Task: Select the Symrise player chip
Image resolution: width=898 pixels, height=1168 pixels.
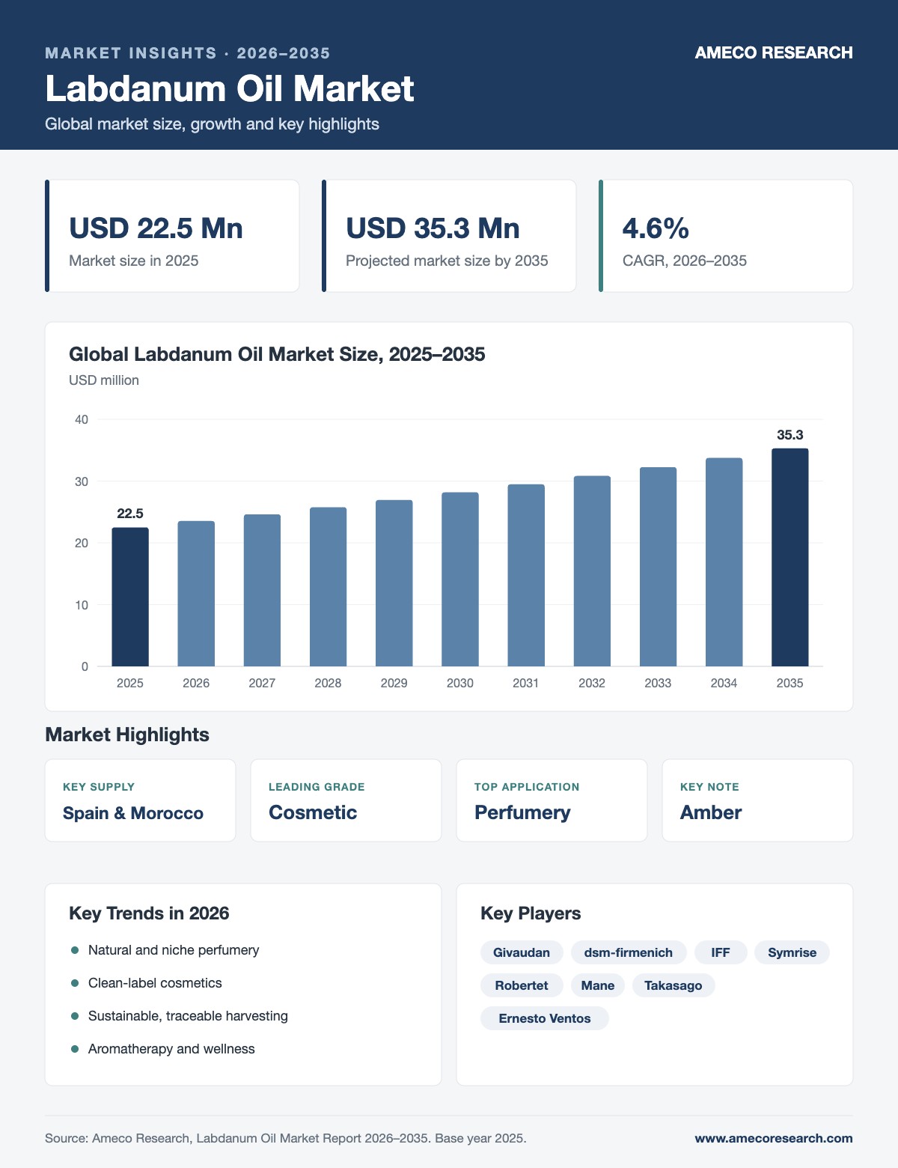Action: (792, 952)
